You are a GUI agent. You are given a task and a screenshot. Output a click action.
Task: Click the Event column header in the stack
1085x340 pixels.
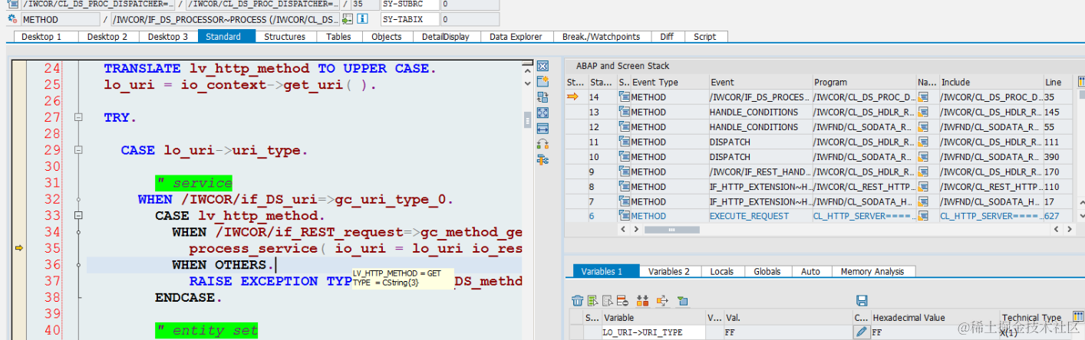[x=760, y=82]
